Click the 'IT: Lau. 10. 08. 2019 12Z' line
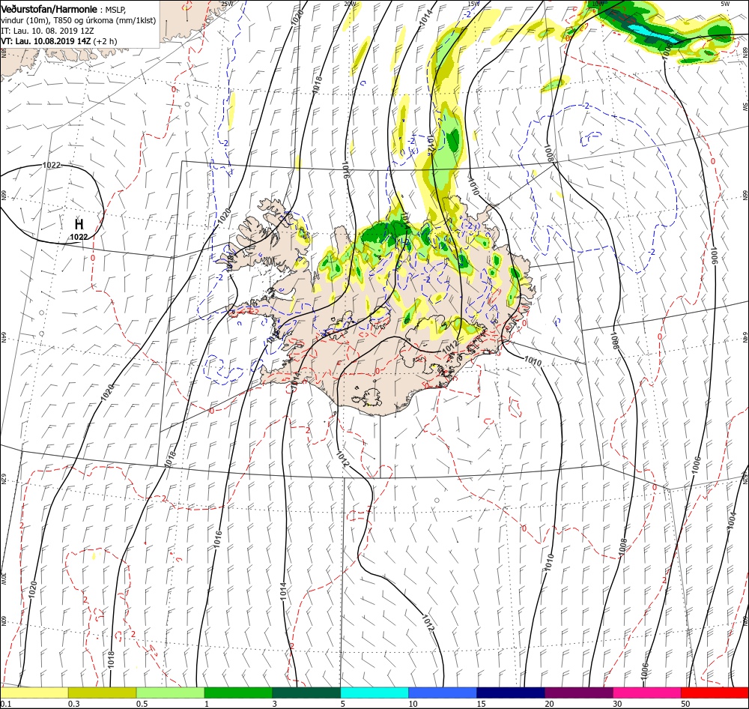 pos(47,31)
